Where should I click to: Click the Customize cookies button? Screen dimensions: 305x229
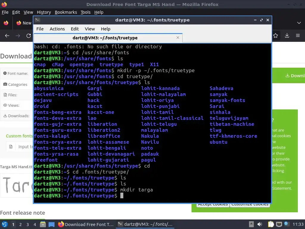tap(250, 204)
